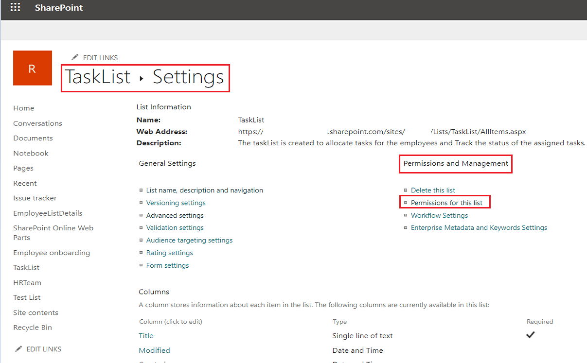Open Enterprise Metadata and Keywords Settings
This screenshot has width=587, height=363.
(479, 227)
